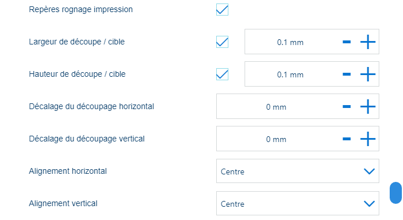This screenshot has width=403, height=220.
Task: Click chevron arrow of Alignement vertical
Action: click(369, 204)
